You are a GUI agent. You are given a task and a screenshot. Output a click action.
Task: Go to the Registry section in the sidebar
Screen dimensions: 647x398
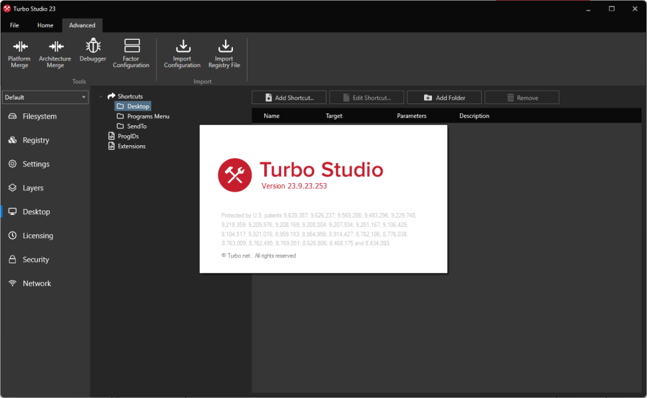point(45,140)
